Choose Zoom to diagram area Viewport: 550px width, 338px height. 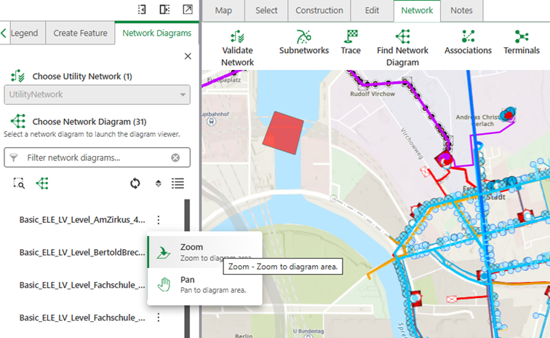(204, 251)
